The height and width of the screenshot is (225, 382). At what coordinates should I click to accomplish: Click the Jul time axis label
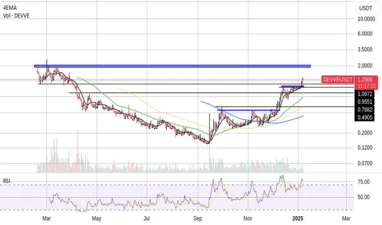pos(146,218)
